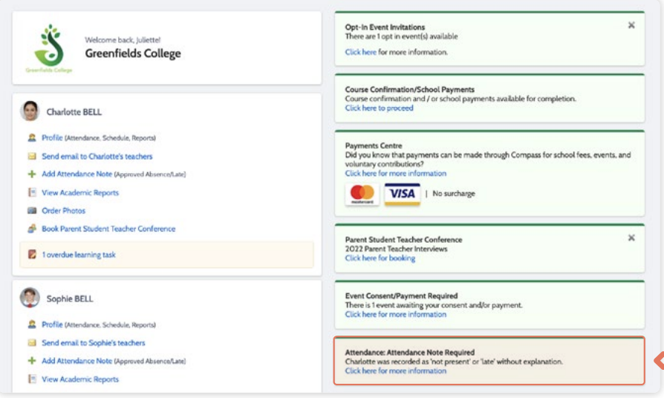
Task: Open Attendance Note Required more information link
Action: pos(396,371)
